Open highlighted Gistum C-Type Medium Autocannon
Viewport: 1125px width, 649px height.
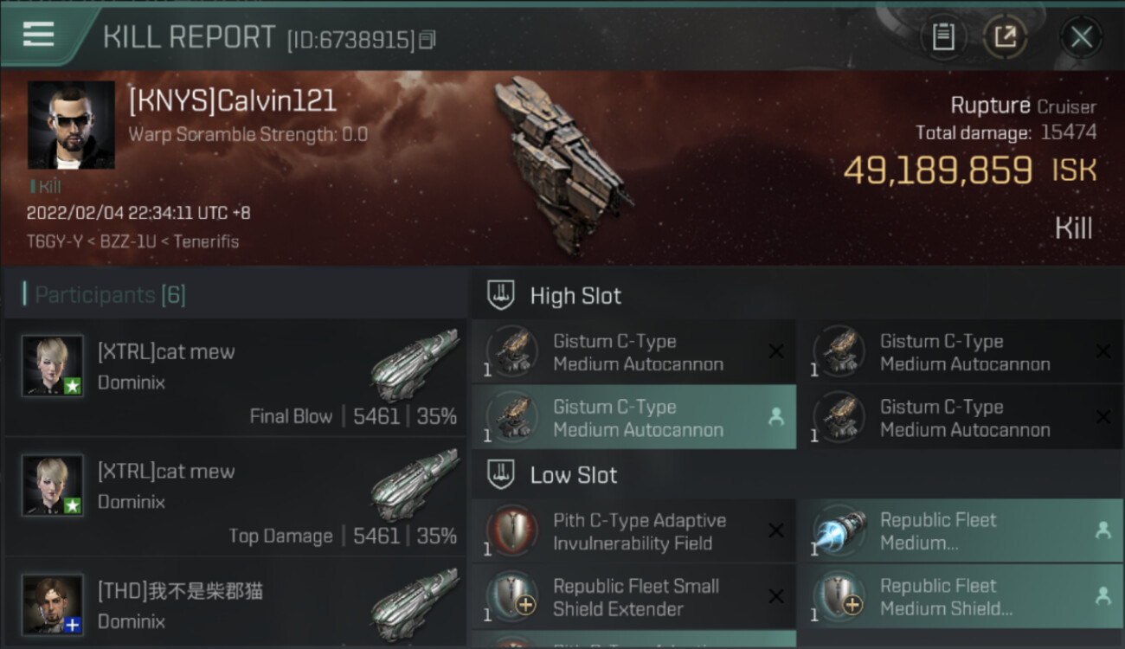[x=633, y=418]
